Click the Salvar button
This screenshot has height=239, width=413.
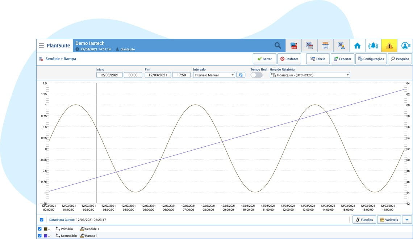click(264, 59)
